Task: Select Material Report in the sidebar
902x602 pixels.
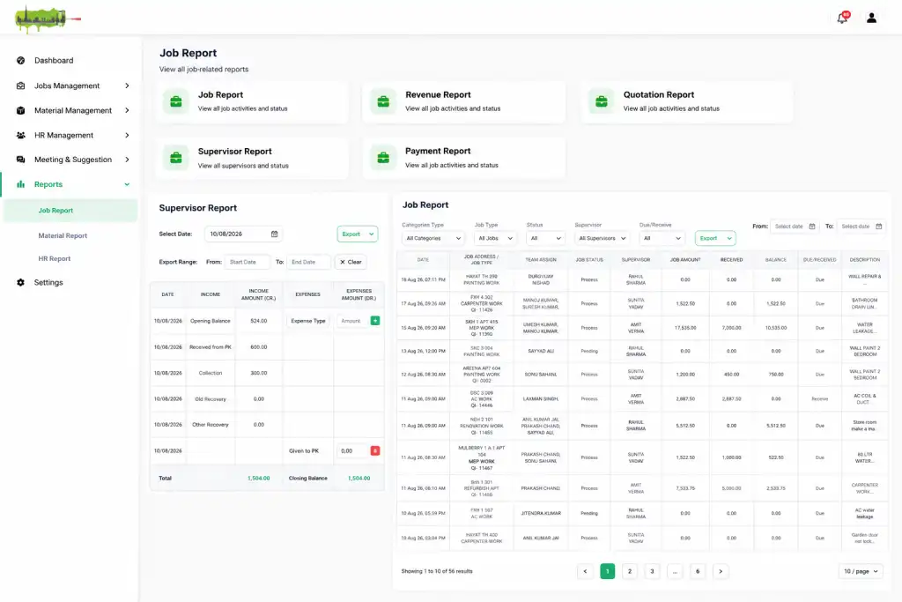Action: (x=63, y=235)
